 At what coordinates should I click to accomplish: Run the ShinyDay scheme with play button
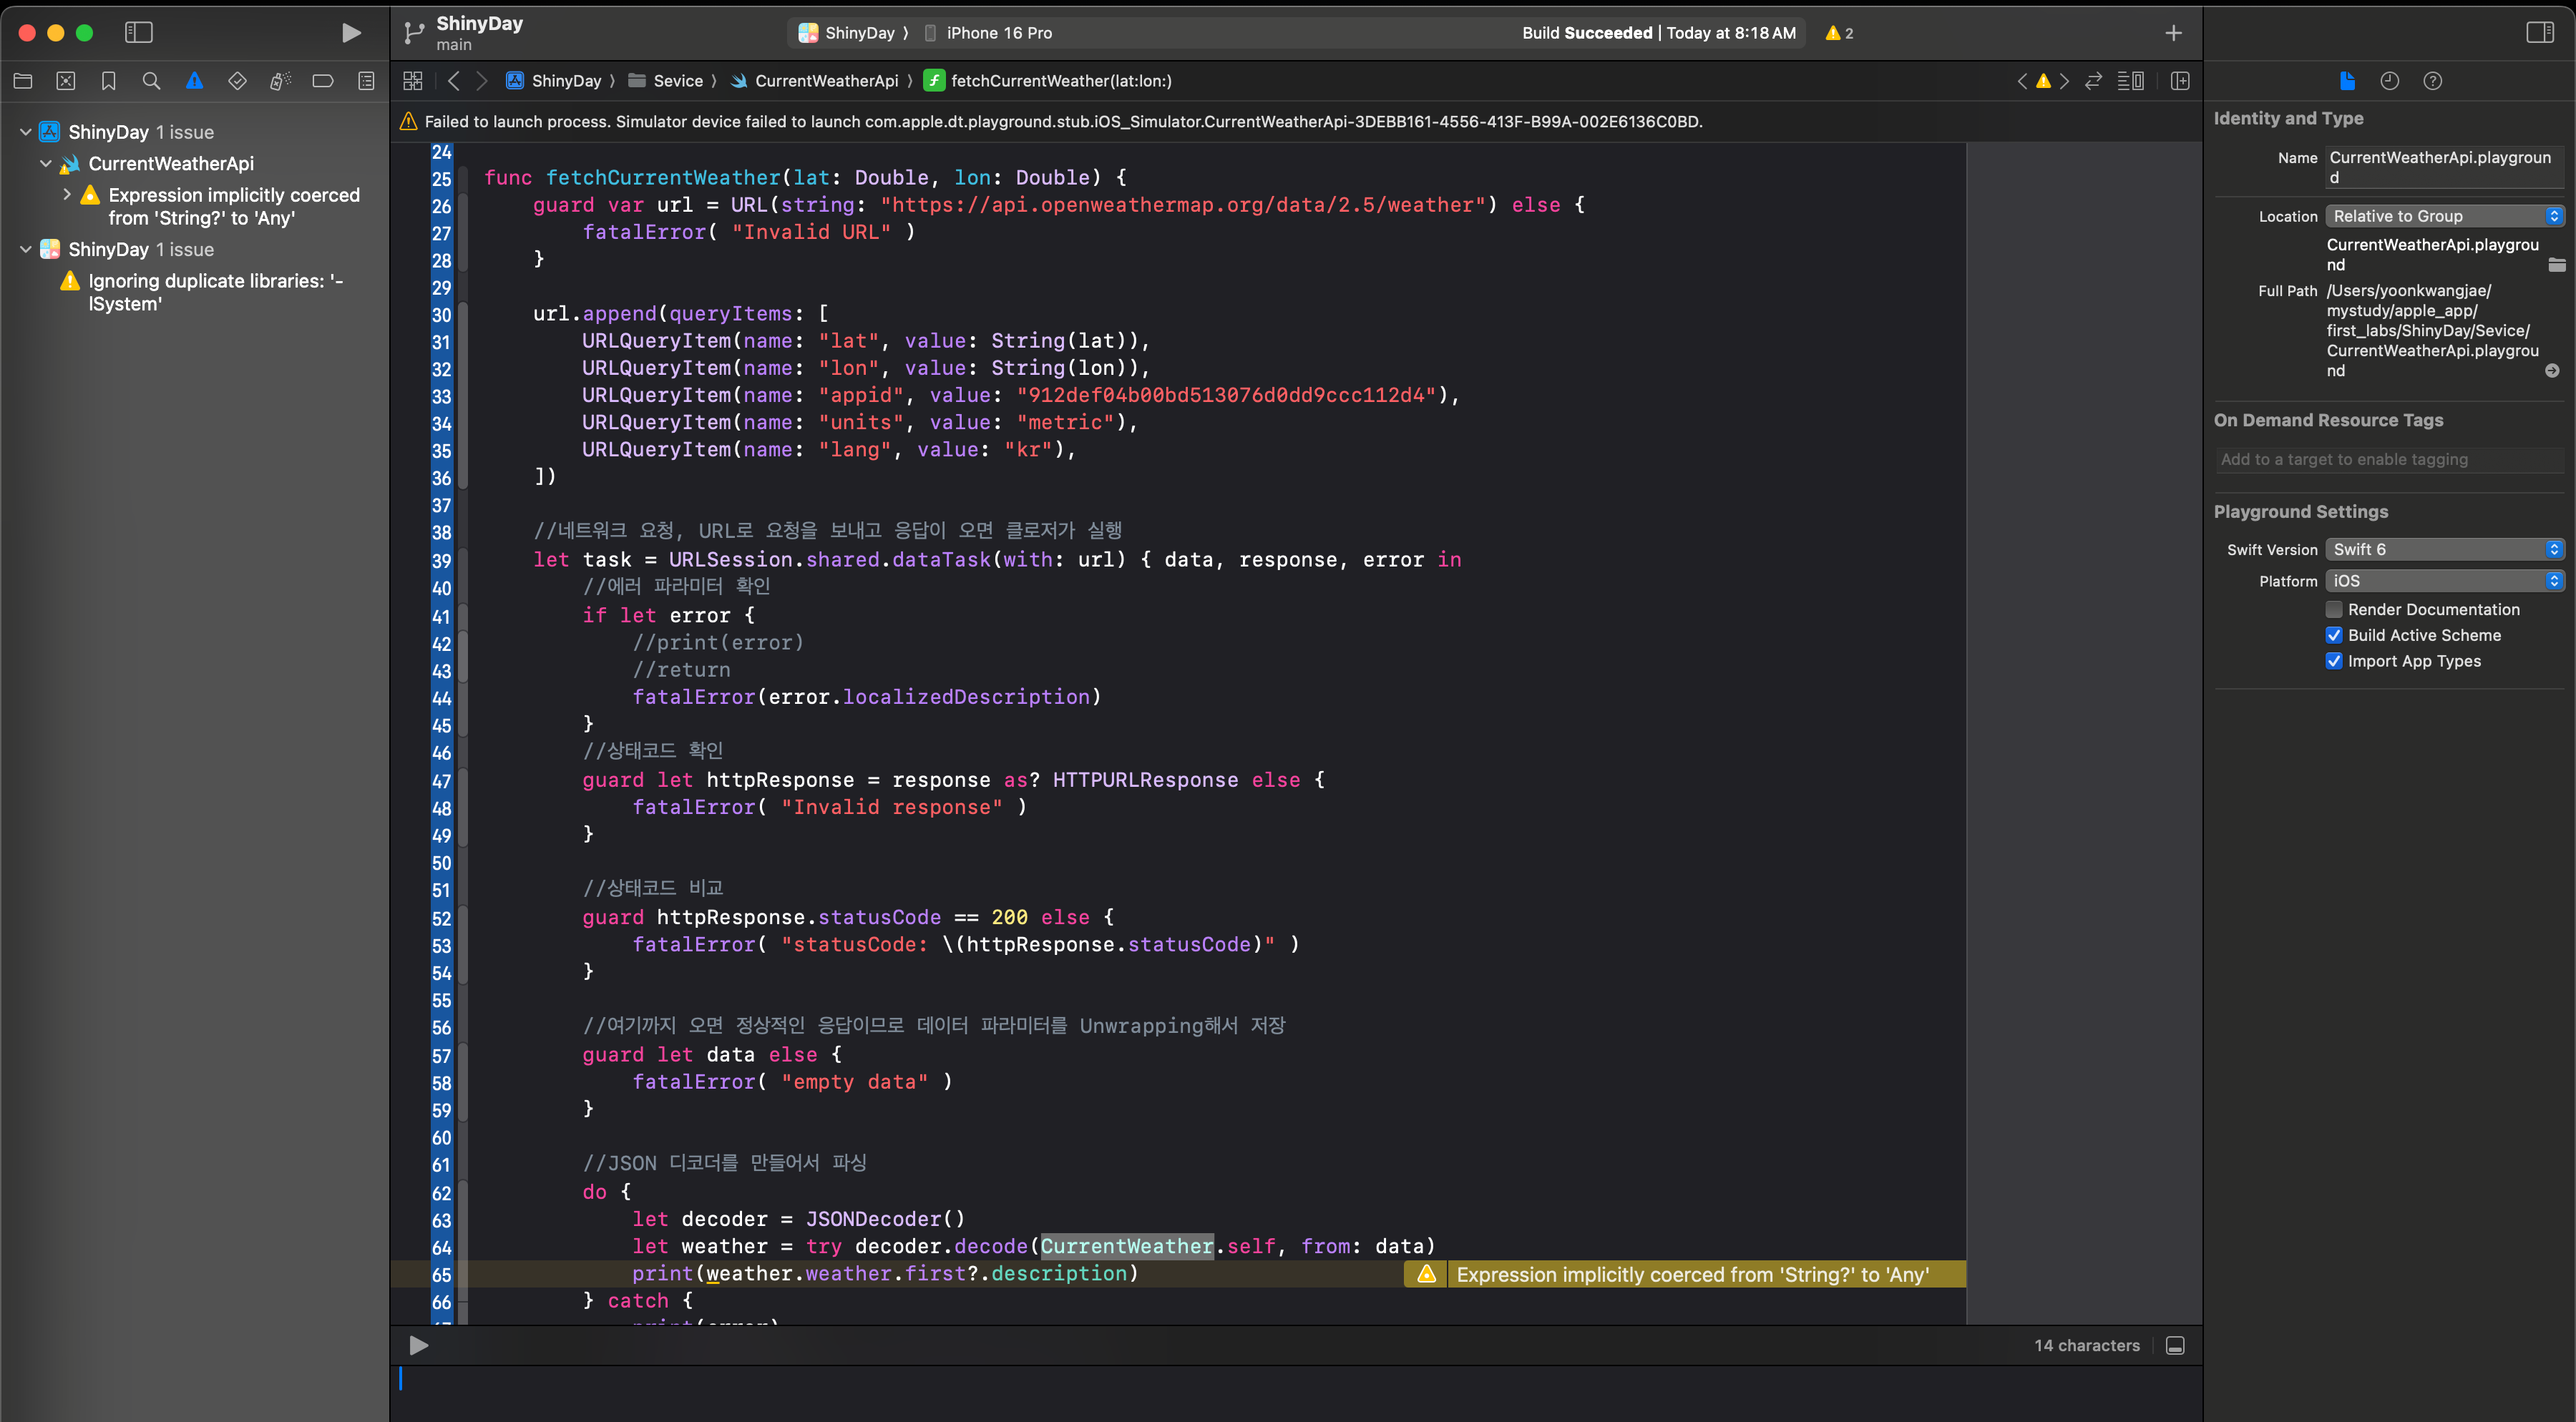[x=351, y=32]
